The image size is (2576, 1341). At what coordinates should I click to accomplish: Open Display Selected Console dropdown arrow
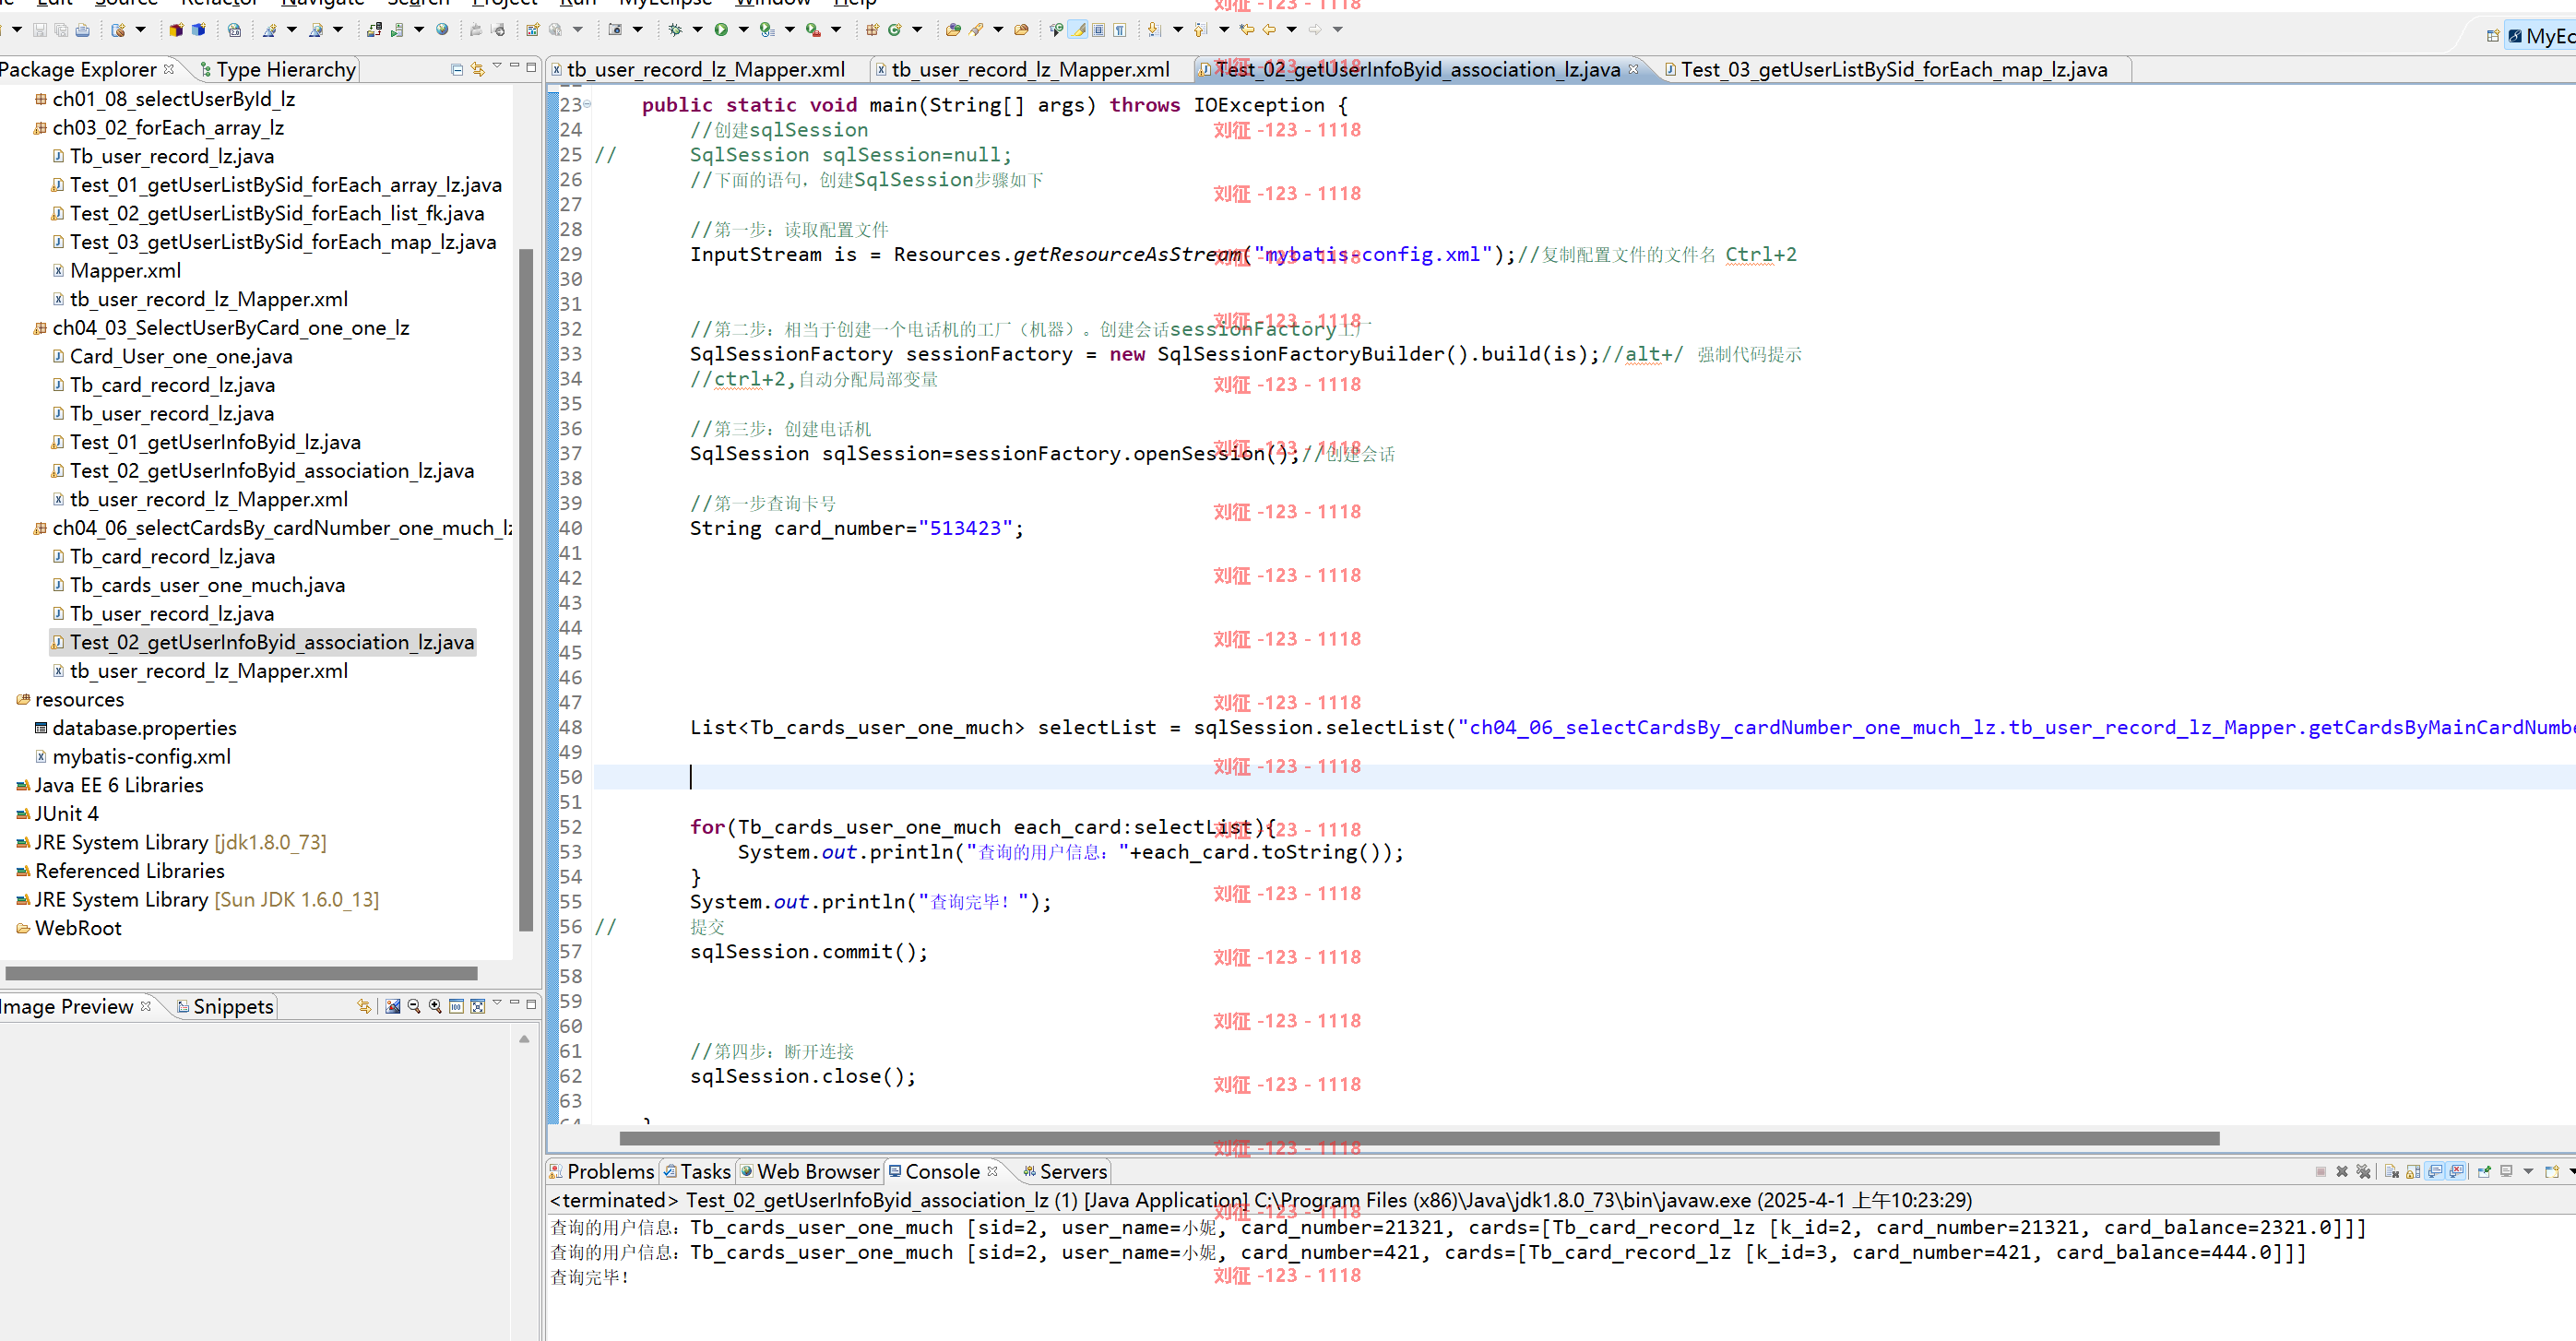2528,1172
